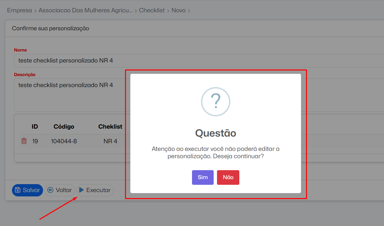This screenshot has width=384, height=226.
Task: Select the NR 4 table cell
Action: point(110,141)
